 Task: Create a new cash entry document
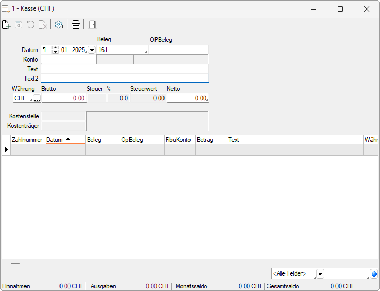tap(6, 24)
